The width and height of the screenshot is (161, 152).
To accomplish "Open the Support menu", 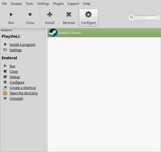I will pyautogui.click(x=73, y=4).
